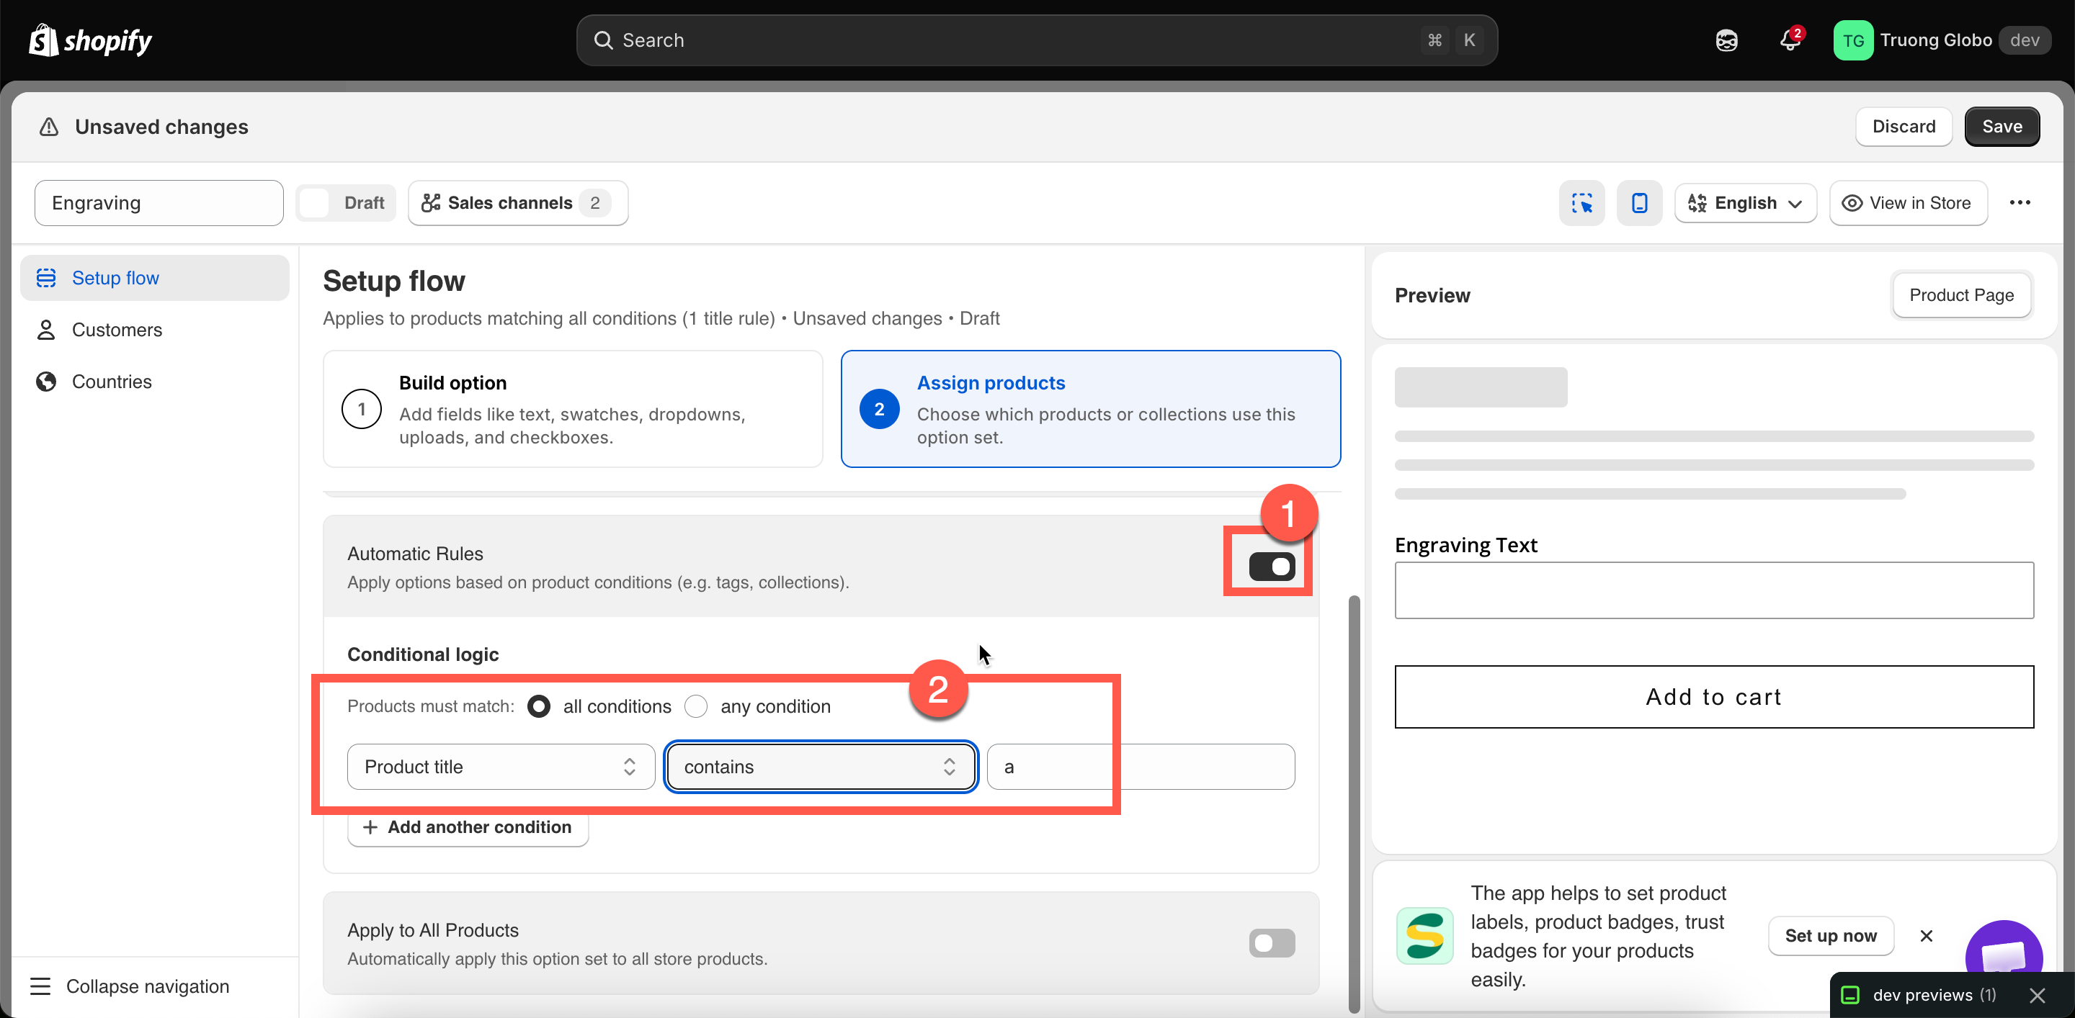Open the three-dot more actions menu
Screen dimensions: 2075x1018
pyautogui.click(x=2020, y=203)
